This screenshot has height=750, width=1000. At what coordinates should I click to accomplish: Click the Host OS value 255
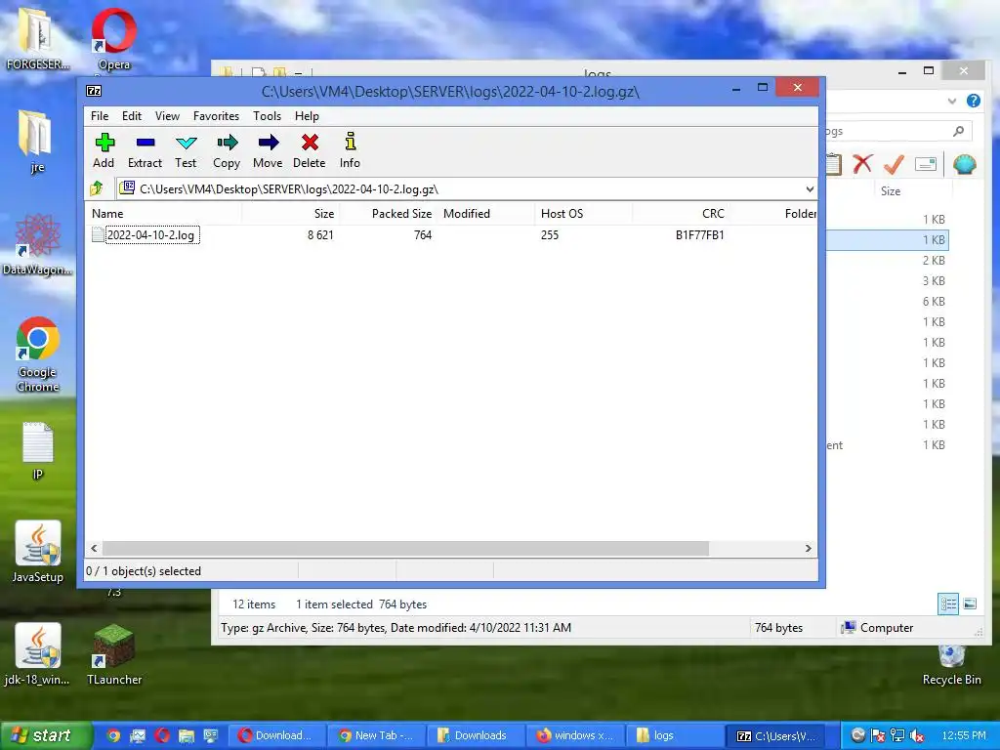click(x=550, y=234)
